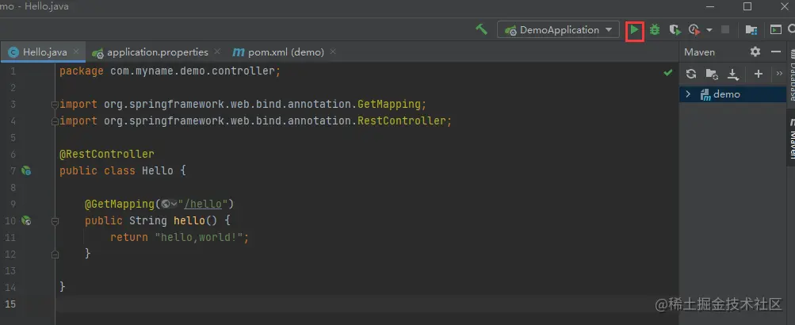Click the @RestController annotation on line 6

click(107, 154)
